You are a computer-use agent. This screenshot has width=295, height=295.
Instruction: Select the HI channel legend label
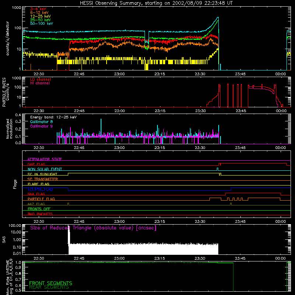tap(40, 83)
